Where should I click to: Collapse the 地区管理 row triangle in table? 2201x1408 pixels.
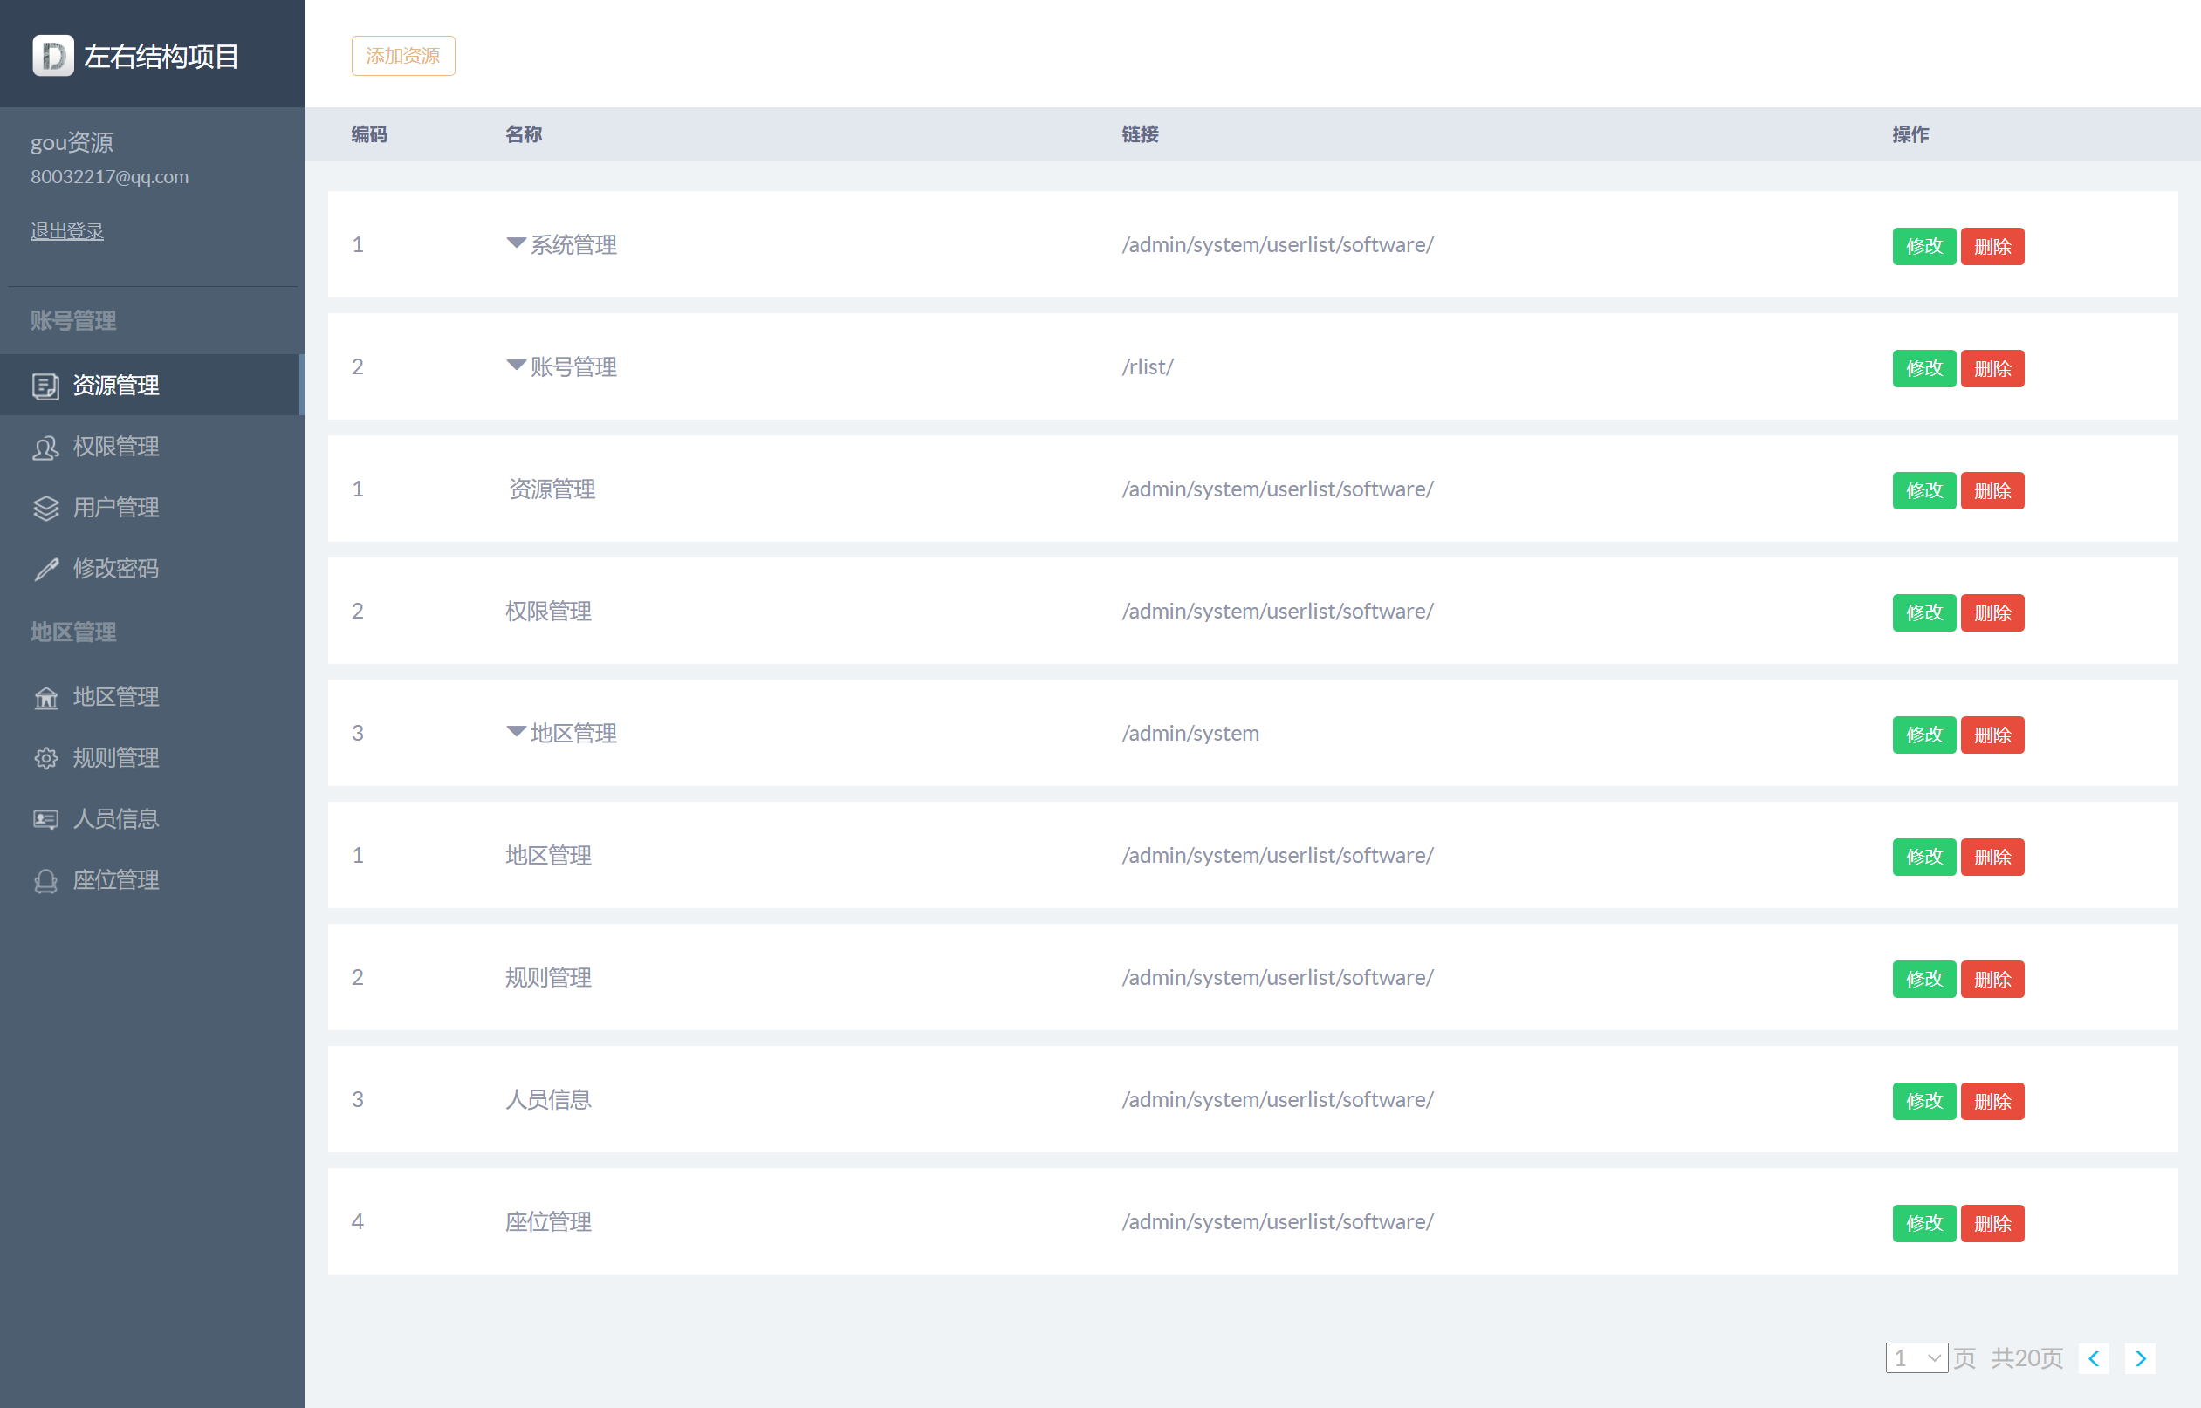(516, 731)
